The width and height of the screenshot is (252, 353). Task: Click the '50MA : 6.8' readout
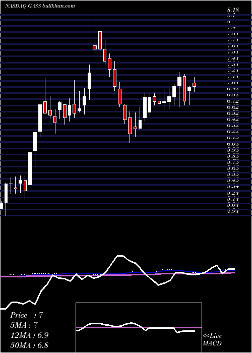pyautogui.click(x=29, y=345)
